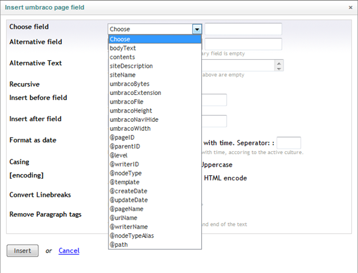Choose the @pageID option
This screenshot has width=358, height=273.
click(155, 137)
